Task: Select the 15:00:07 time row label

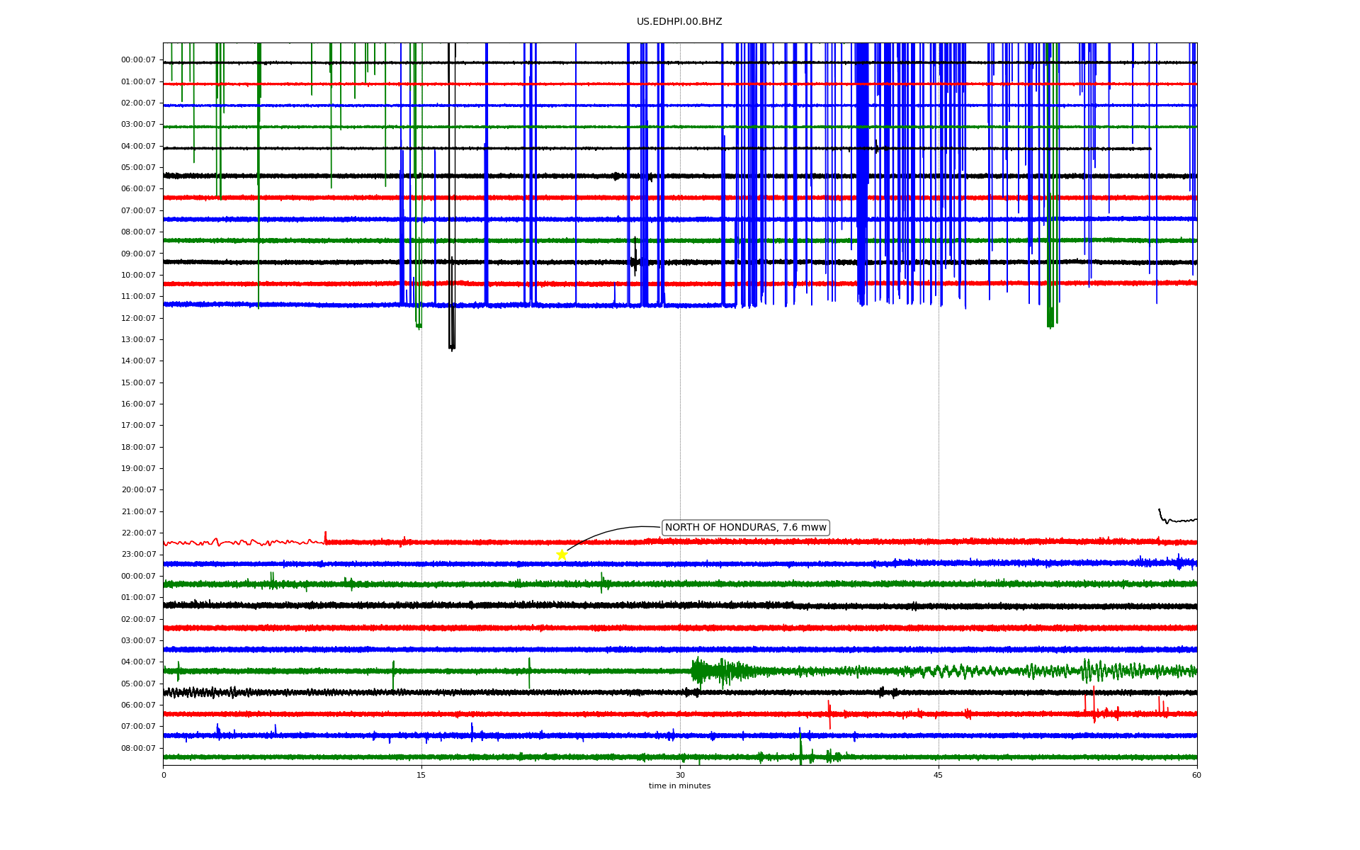Action: [x=138, y=382]
